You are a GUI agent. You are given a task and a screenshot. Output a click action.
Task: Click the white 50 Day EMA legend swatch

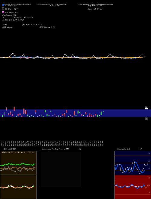tap(3, 8)
